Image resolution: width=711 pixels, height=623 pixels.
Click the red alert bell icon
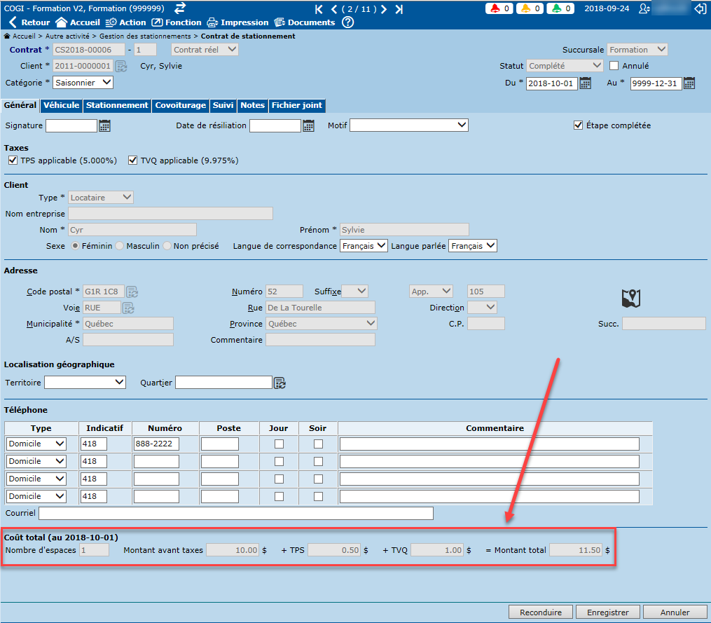click(x=496, y=9)
